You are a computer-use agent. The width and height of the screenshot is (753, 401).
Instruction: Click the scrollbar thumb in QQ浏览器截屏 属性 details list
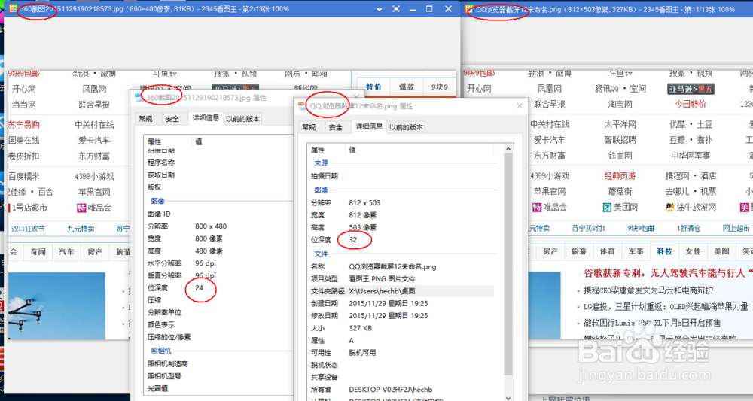pos(508,264)
